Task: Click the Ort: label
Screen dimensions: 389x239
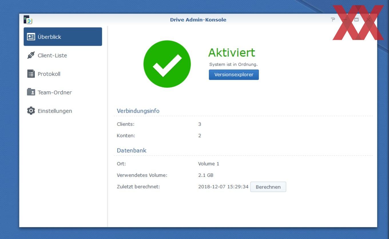Action: pos(121,164)
